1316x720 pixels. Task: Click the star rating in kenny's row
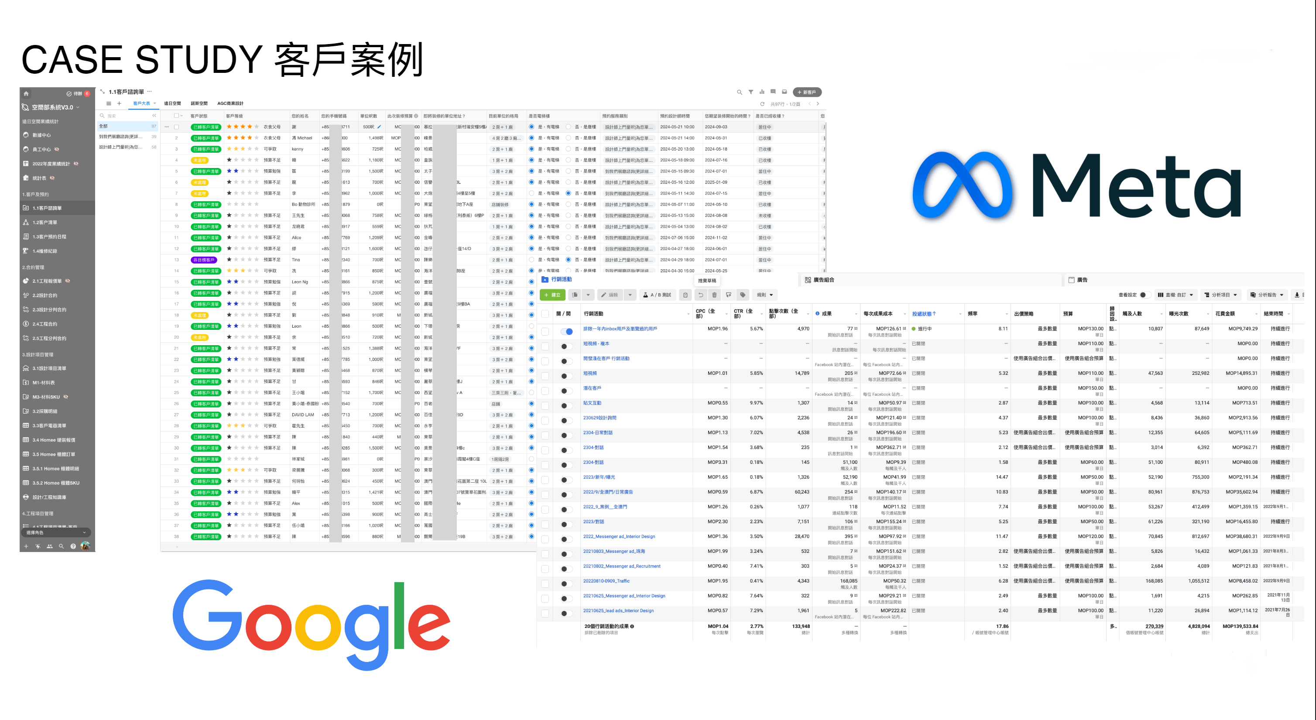243,149
